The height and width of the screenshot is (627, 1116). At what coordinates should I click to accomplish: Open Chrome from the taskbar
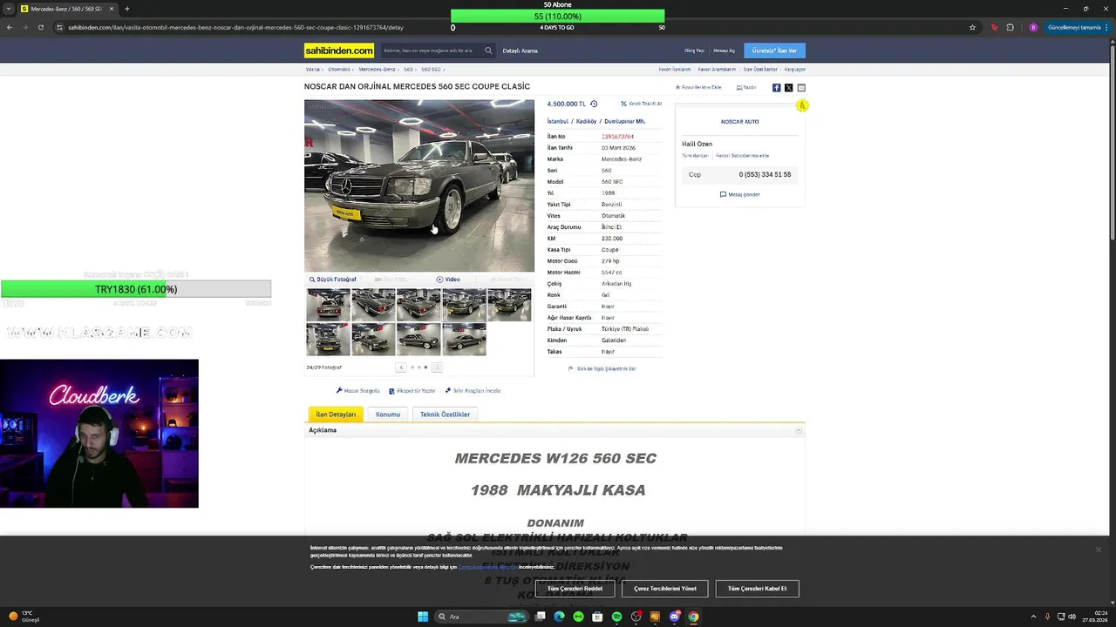[693, 617]
